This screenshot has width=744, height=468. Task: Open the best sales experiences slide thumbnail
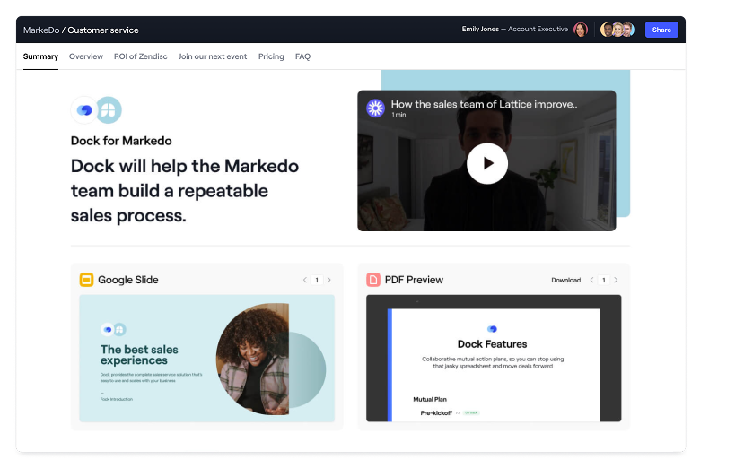click(206, 359)
